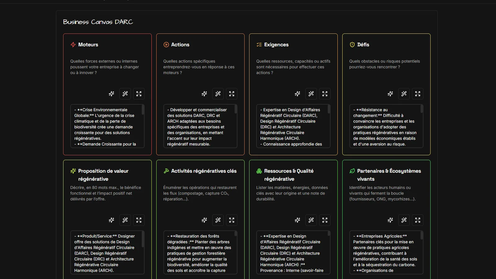Edit the Exigences text area content
496x279 pixels.
(x=293, y=126)
